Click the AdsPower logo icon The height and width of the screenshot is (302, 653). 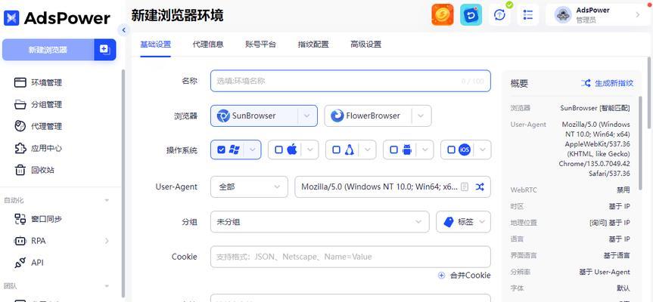coord(11,18)
